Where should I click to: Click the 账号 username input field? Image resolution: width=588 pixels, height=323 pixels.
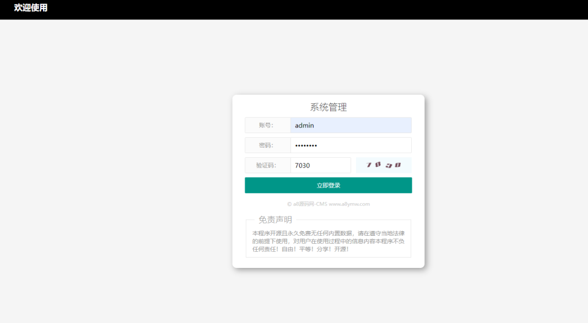[x=351, y=125]
